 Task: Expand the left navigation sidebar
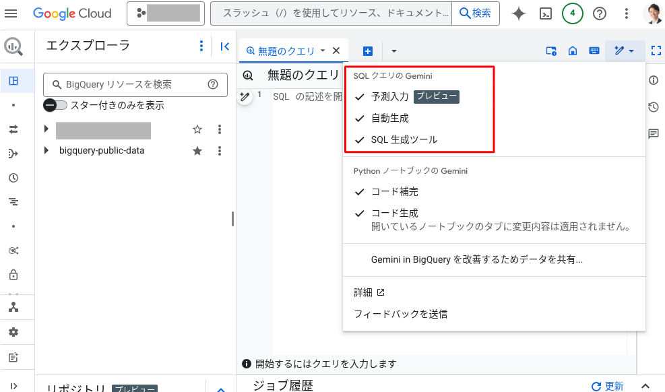tap(13, 386)
